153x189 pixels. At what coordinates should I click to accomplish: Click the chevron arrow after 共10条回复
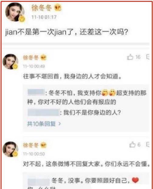59,124
